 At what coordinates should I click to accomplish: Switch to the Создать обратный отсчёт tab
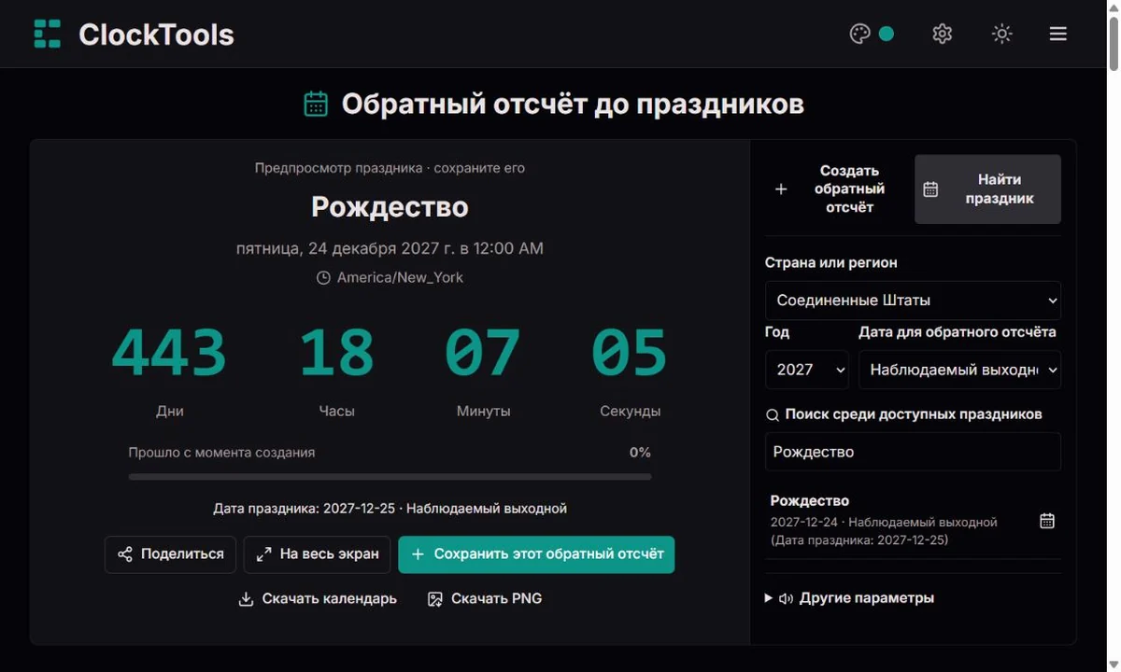(x=838, y=189)
